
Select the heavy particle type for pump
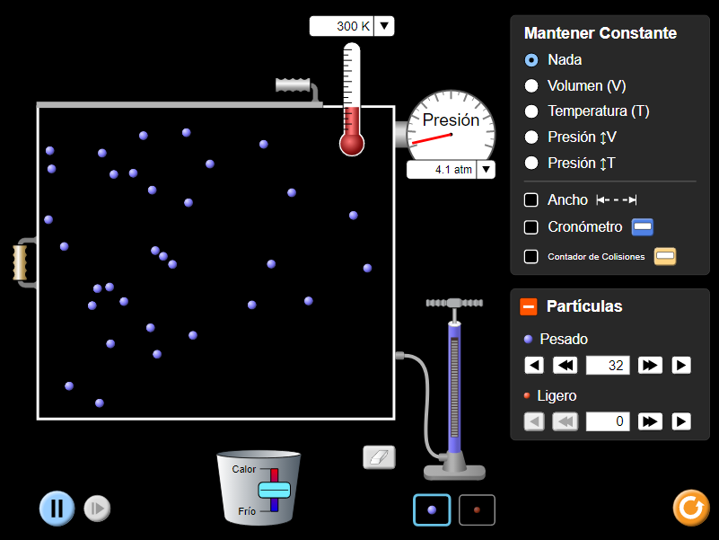(x=432, y=509)
